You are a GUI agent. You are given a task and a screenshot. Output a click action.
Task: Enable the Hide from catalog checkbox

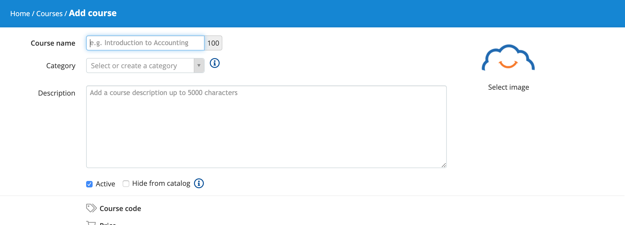[126, 183]
